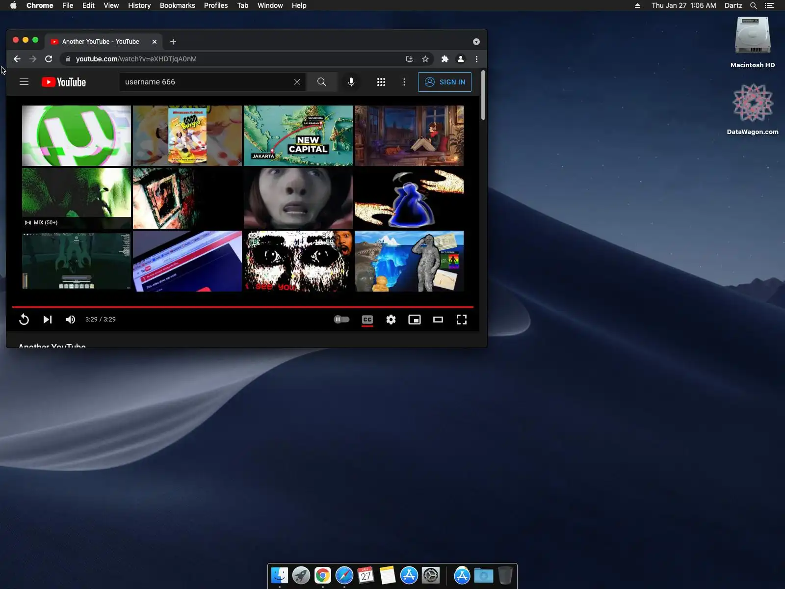Open the Apple menu
The width and height of the screenshot is (785, 589).
click(x=13, y=5)
